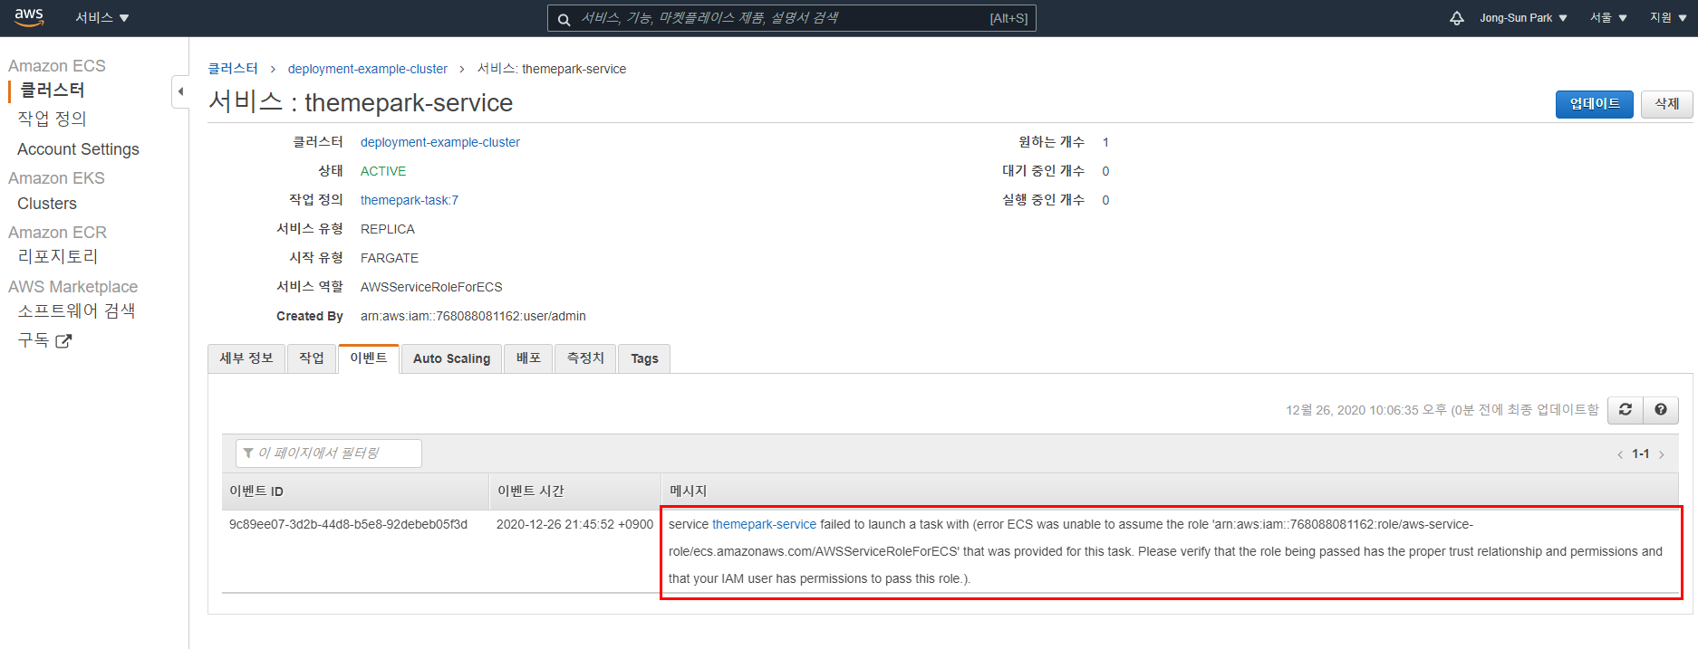Collapse the left navigation sidebar arrow
This screenshot has height=649, width=1698.
click(x=180, y=91)
